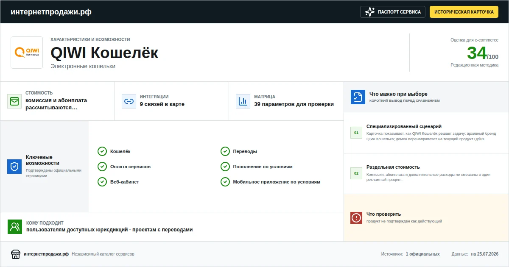Click the shield icon for Ключевые возможности
Viewport: 509px width, 267px height.
click(x=14, y=167)
